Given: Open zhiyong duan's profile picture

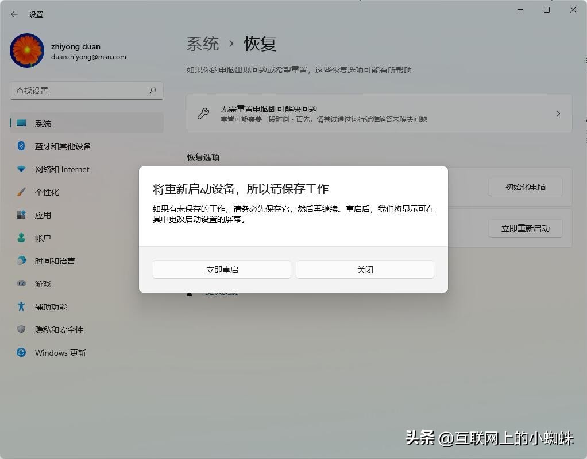Looking at the screenshot, I should (x=26, y=50).
